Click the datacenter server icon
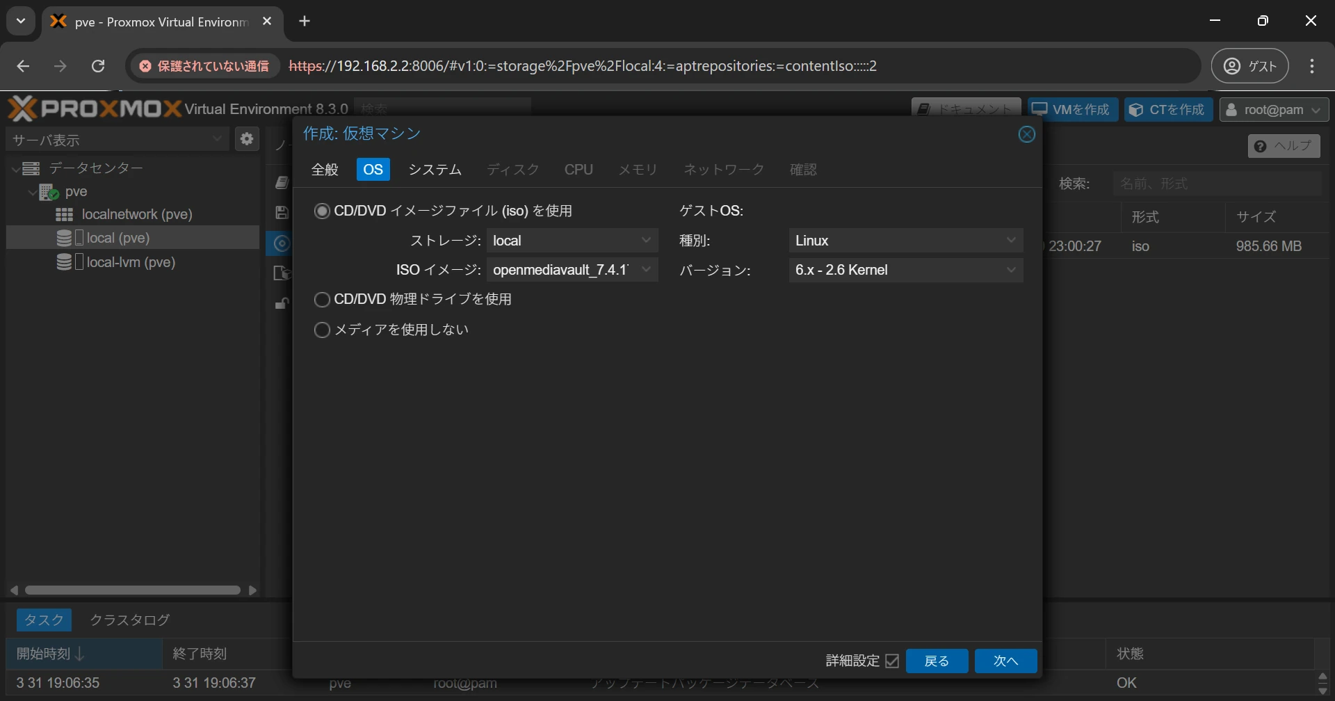1335x701 pixels. [30, 168]
